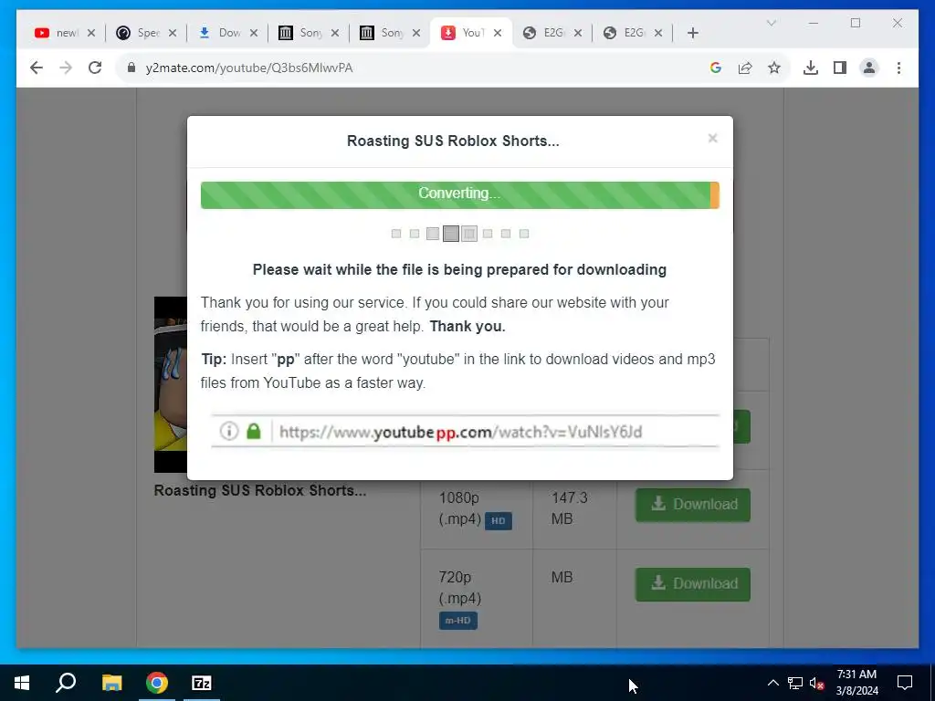Image resolution: width=935 pixels, height=701 pixels.
Task: Download the 1080p mp4 version
Action: (x=693, y=505)
